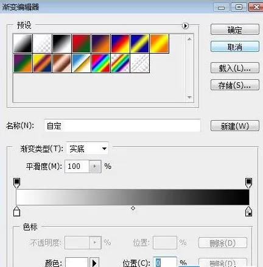Image resolution: width=263 pixels, height=267 pixels.
Task: Click 确定 to confirm the gradient
Action: point(235,30)
